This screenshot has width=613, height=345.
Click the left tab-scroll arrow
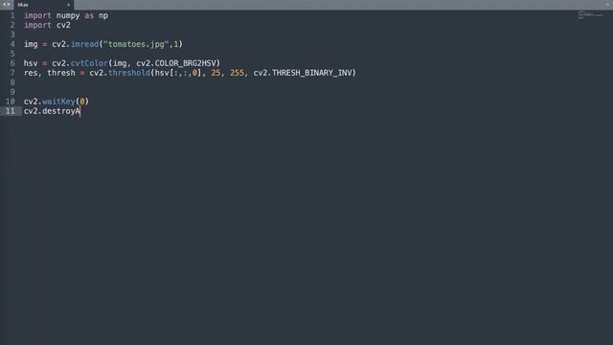(4, 4)
